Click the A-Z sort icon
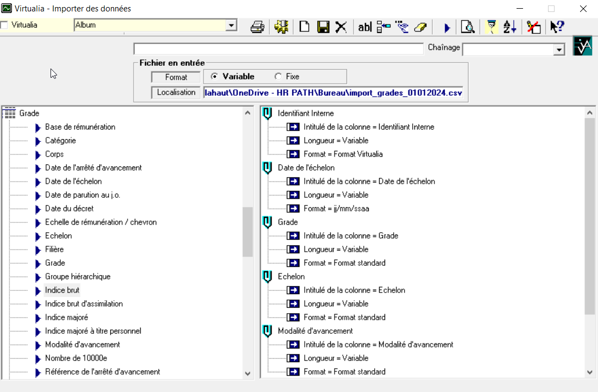The width and height of the screenshot is (598, 392). tap(509, 27)
